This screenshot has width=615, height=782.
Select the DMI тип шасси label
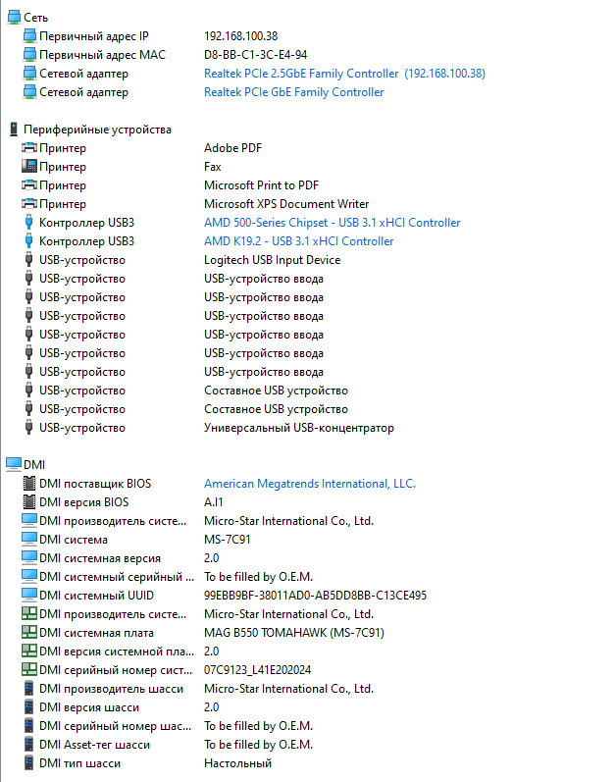coord(79,763)
